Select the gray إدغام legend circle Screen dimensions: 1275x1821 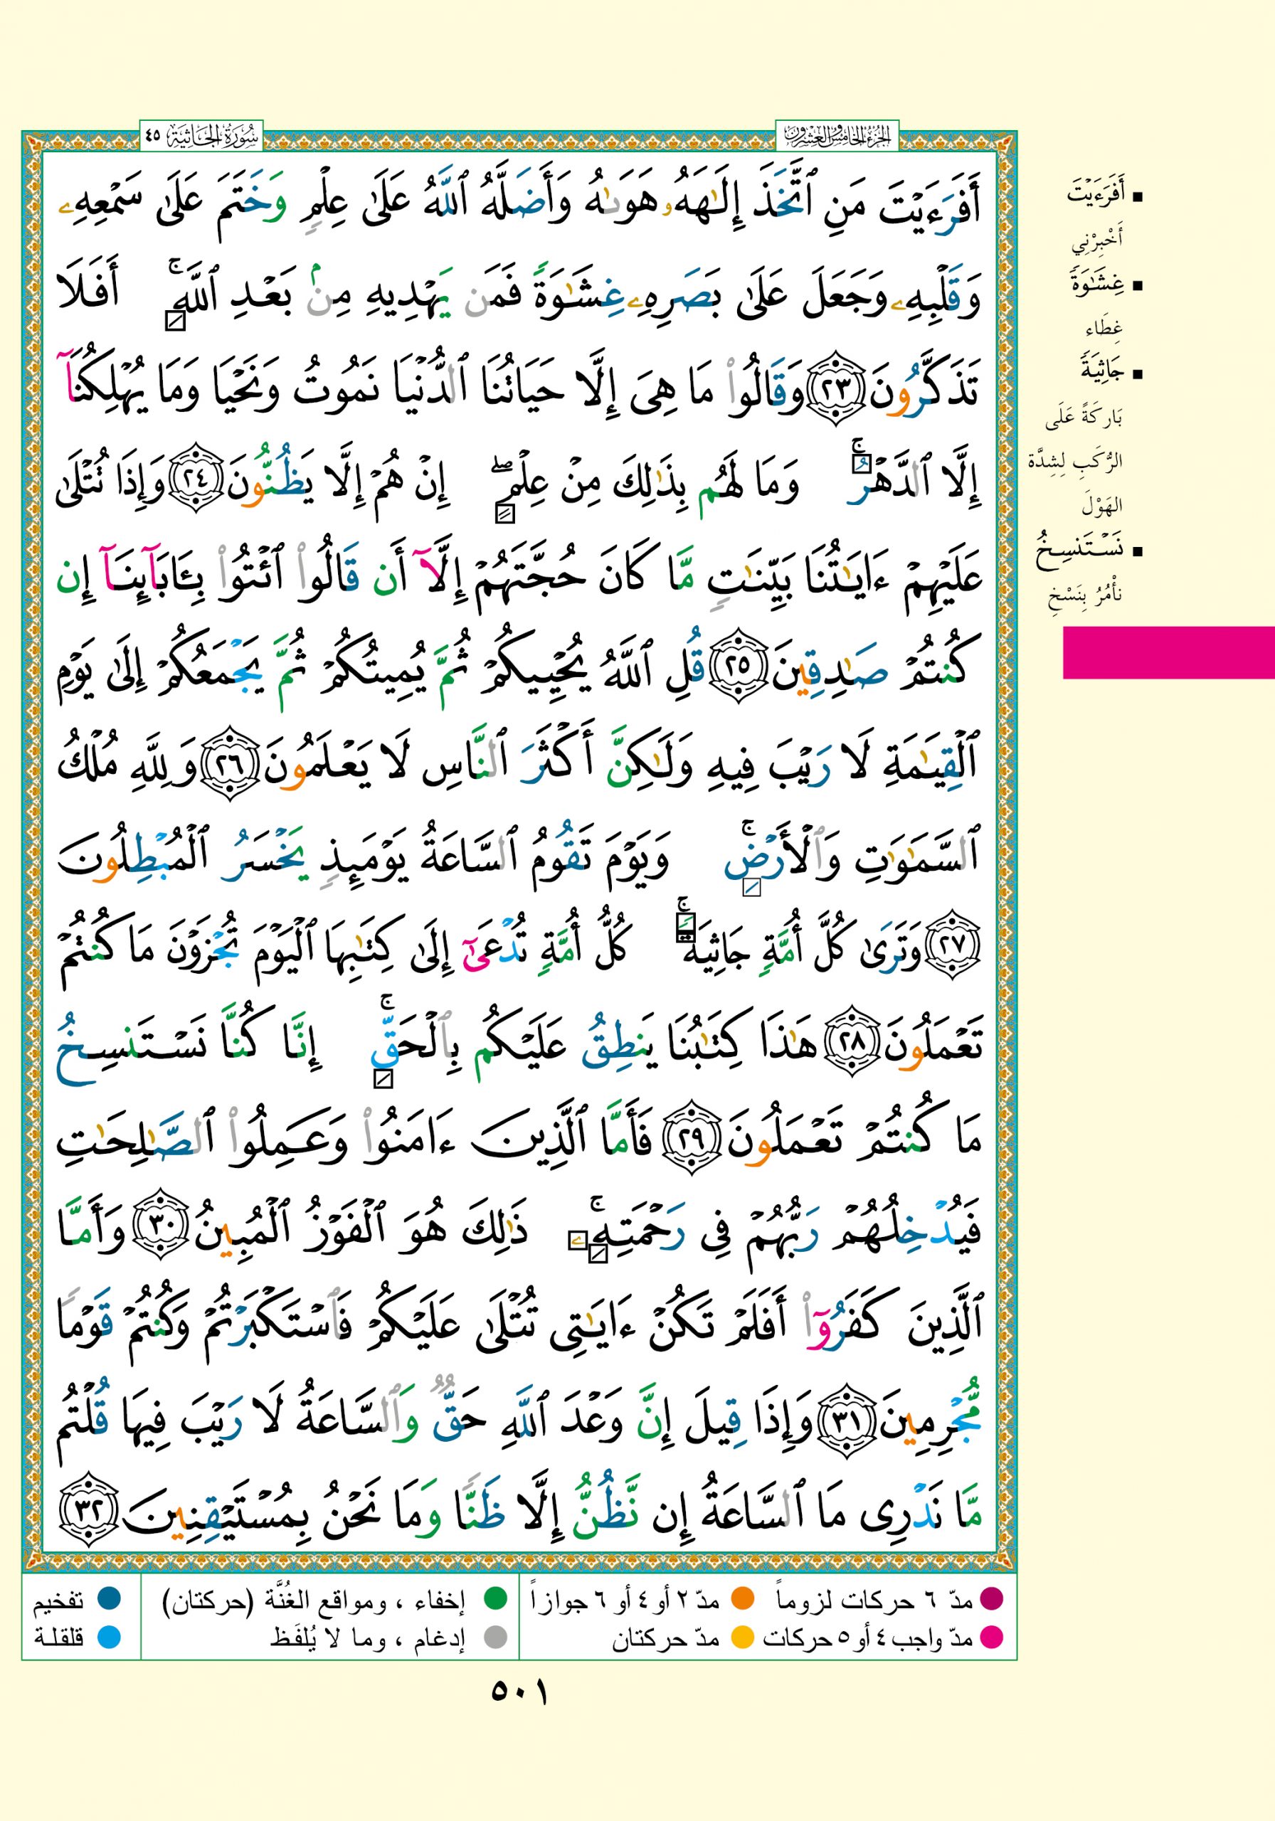coord(495,1637)
